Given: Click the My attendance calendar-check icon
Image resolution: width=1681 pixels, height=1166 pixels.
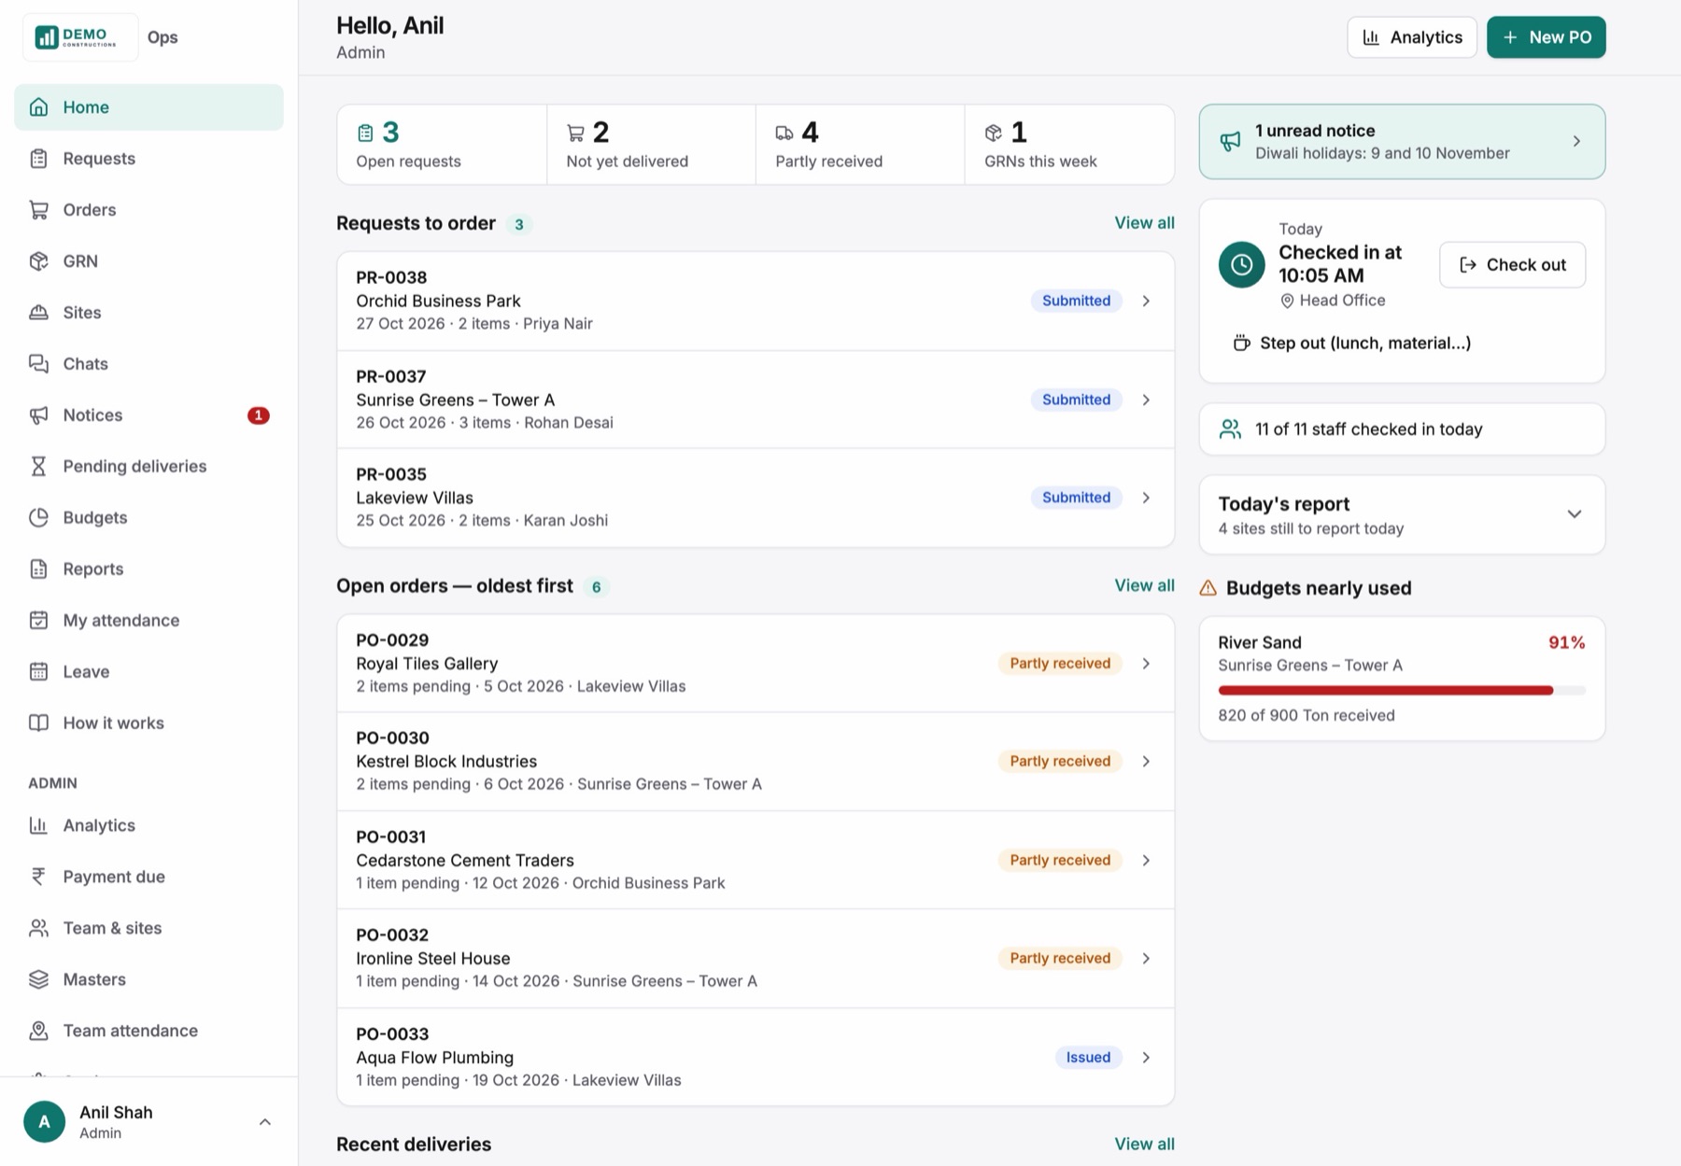Looking at the screenshot, I should [38, 621].
